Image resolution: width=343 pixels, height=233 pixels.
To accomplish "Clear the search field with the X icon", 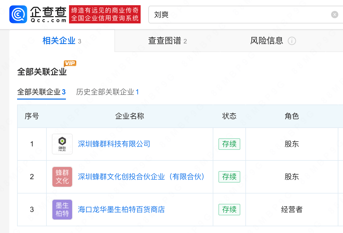I will pyautogui.click(x=335, y=15).
